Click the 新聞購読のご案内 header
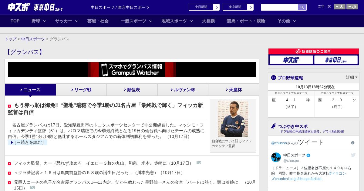 click(x=314, y=52)
